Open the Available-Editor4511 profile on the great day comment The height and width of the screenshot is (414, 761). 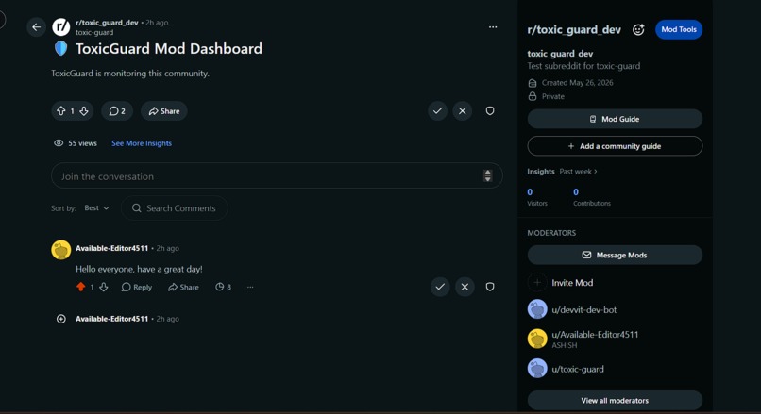coord(111,248)
